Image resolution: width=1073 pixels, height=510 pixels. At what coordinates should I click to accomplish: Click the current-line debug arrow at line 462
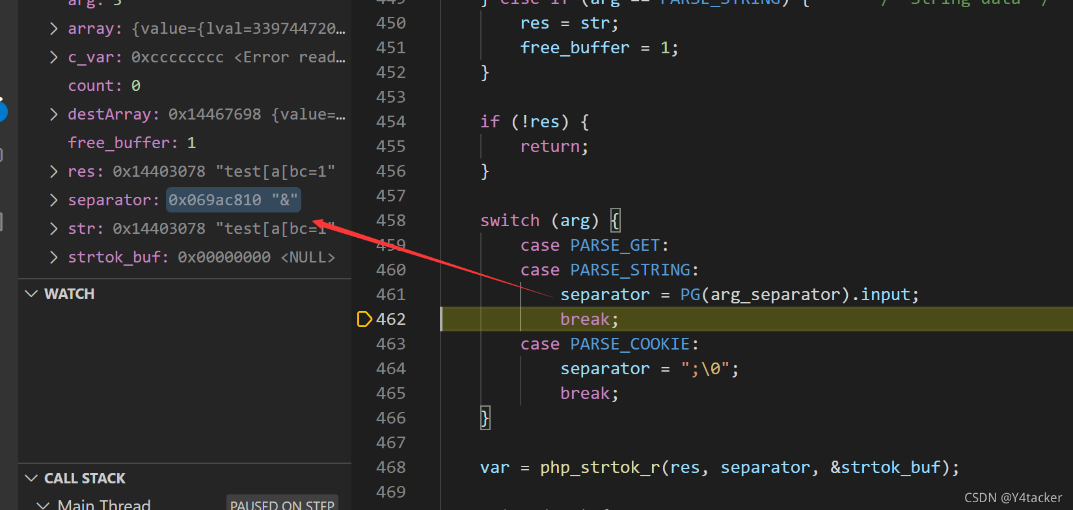pos(364,319)
